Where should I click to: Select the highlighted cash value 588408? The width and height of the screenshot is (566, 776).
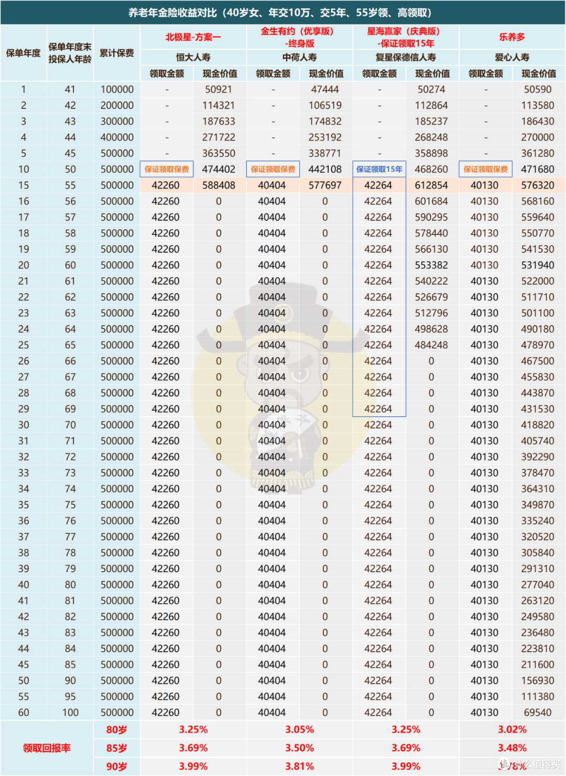(219, 186)
